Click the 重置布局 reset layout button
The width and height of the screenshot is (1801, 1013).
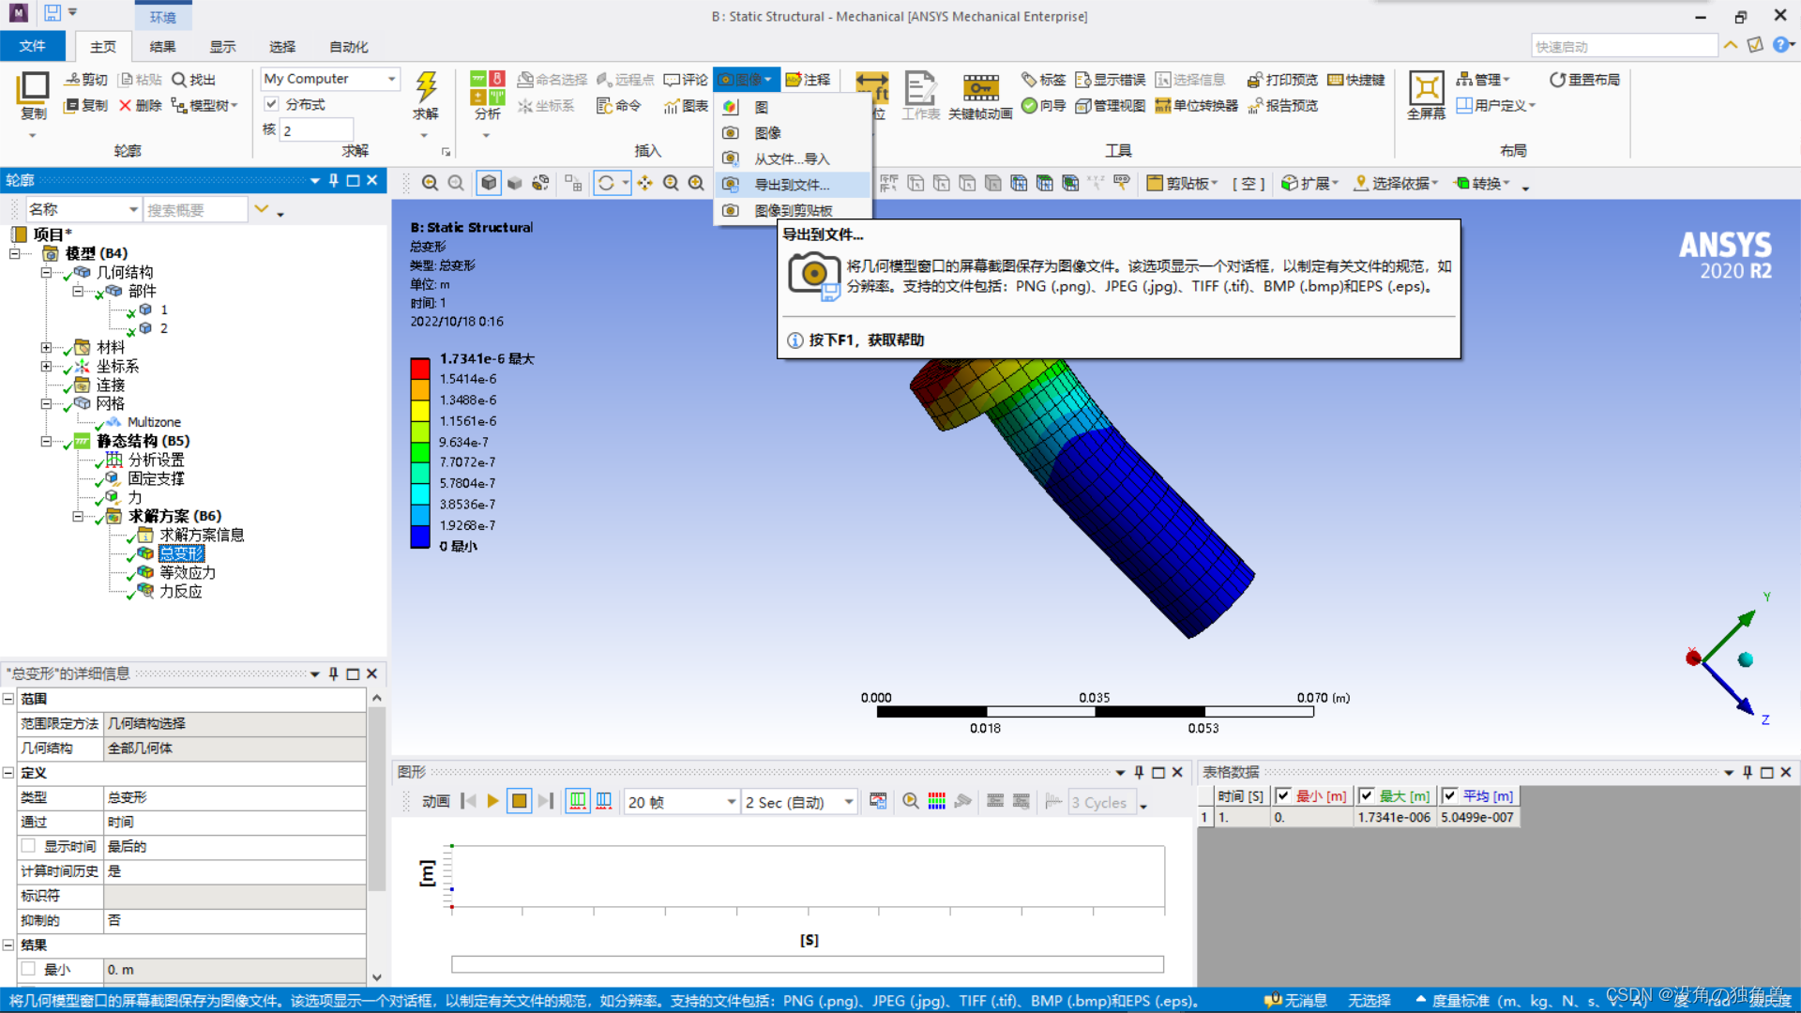click(1584, 80)
